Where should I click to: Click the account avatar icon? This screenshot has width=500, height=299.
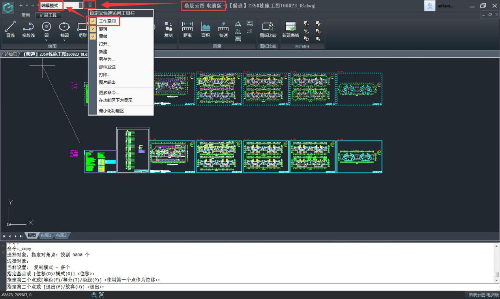click(430, 6)
